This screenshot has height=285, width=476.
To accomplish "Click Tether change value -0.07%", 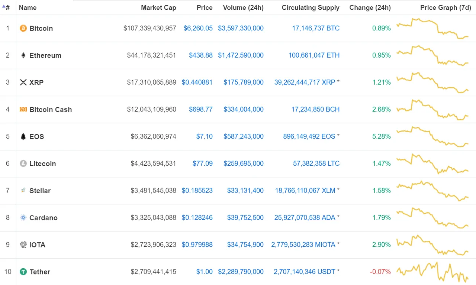I will pyautogui.click(x=380, y=272).
